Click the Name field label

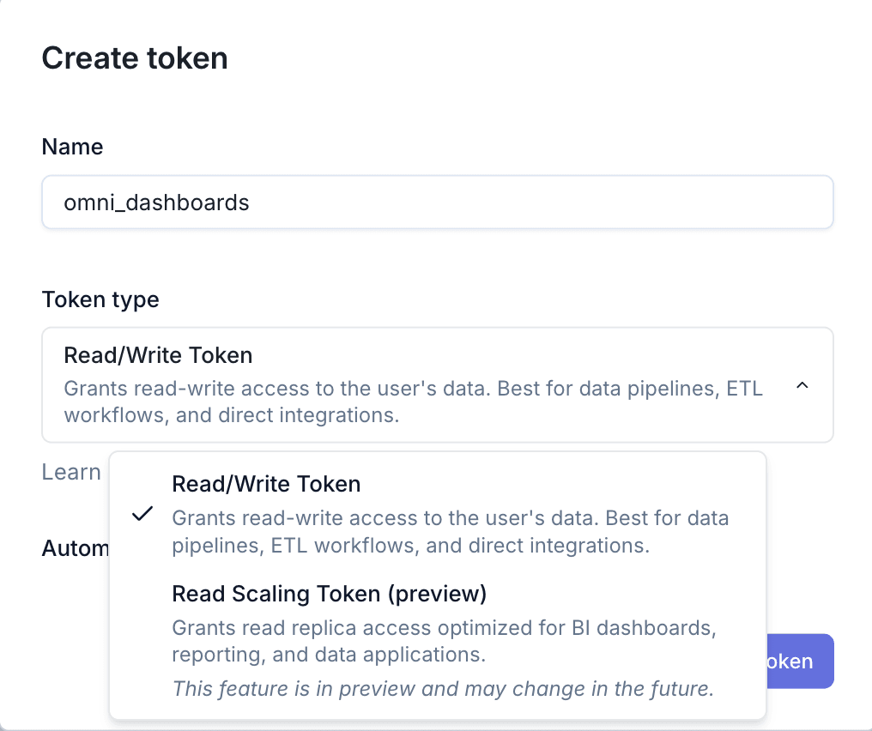pyautogui.click(x=72, y=147)
